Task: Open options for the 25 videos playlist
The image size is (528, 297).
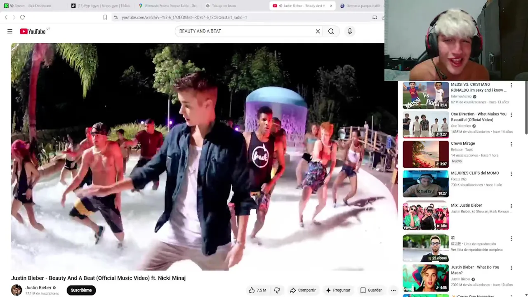Action: [x=511, y=239]
